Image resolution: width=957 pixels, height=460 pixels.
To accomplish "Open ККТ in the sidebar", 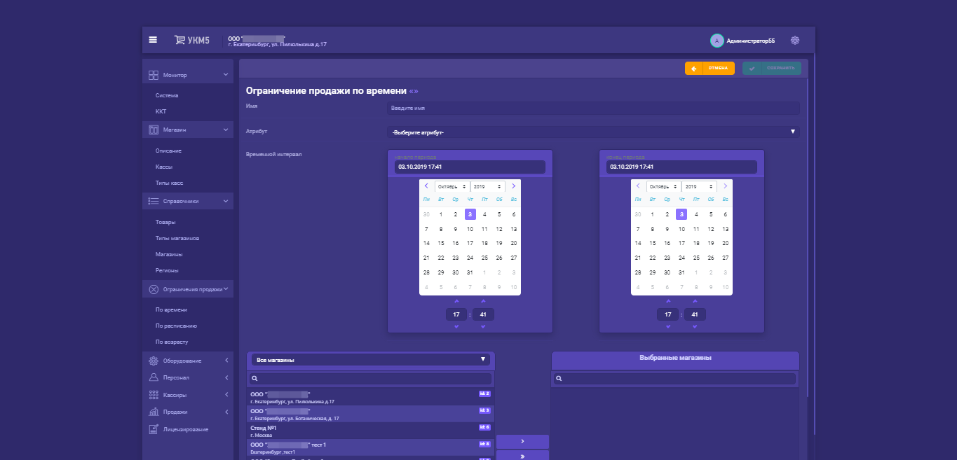I will pyautogui.click(x=161, y=111).
